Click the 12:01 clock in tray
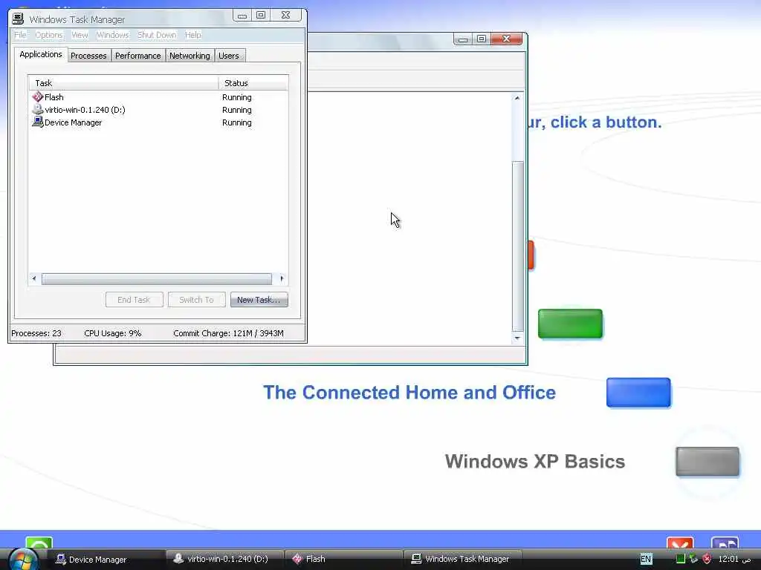Screen dimensions: 761x570 [734, 559]
